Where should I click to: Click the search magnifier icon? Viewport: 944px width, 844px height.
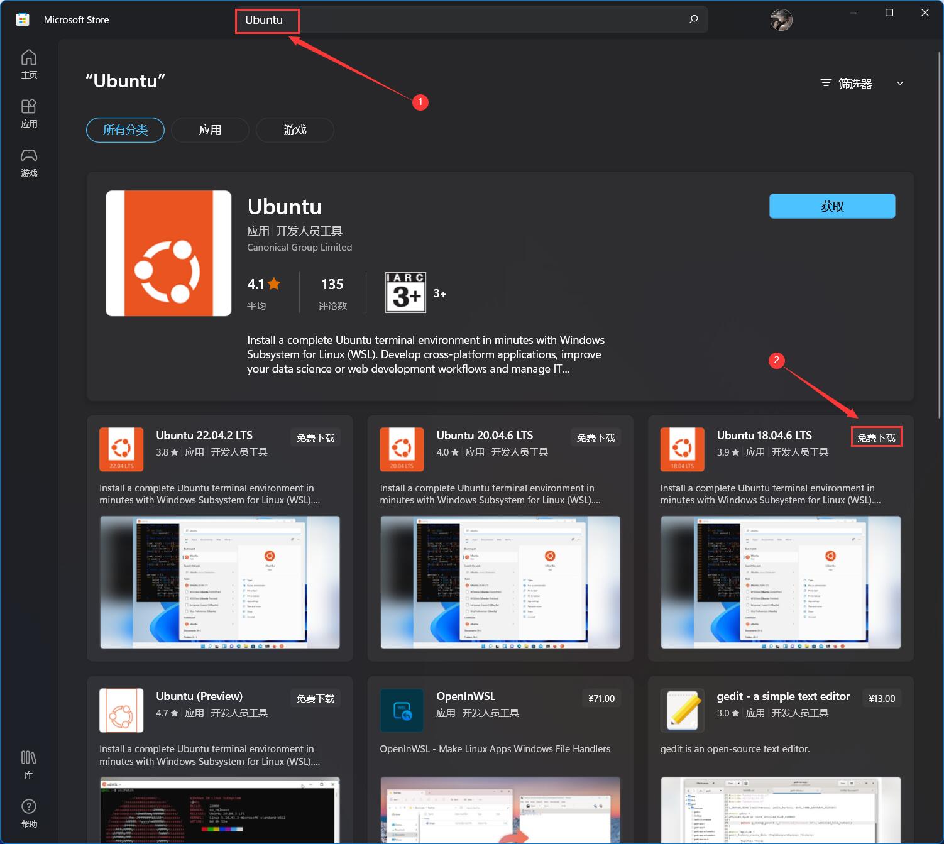coord(693,19)
